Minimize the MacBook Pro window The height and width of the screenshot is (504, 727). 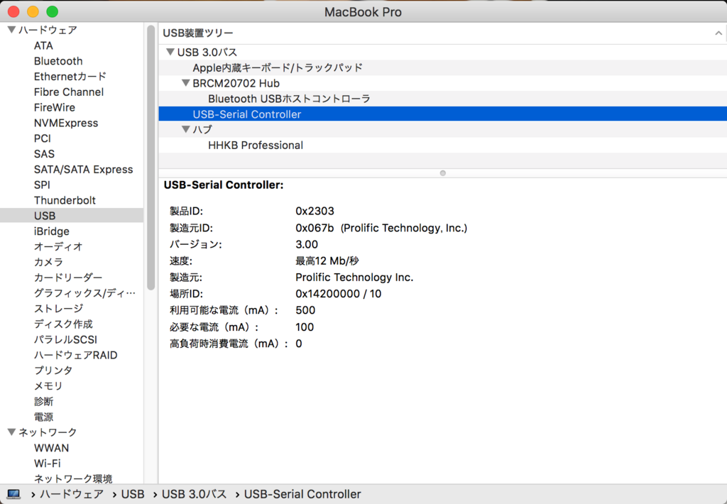(33, 11)
